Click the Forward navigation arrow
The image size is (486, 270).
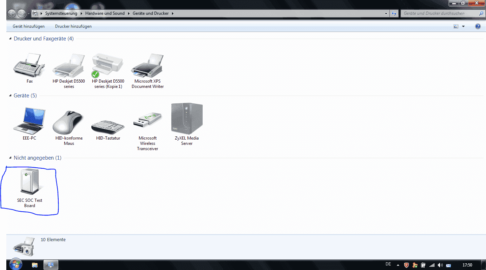(21, 13)
